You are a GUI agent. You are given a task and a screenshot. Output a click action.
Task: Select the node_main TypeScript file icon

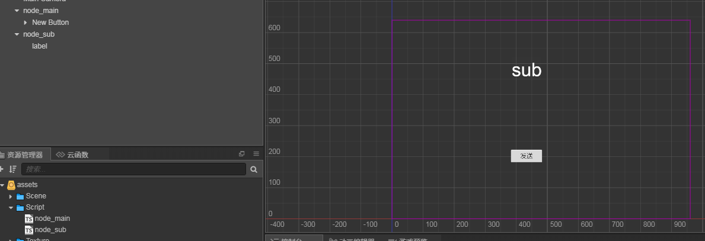(28, 218)
